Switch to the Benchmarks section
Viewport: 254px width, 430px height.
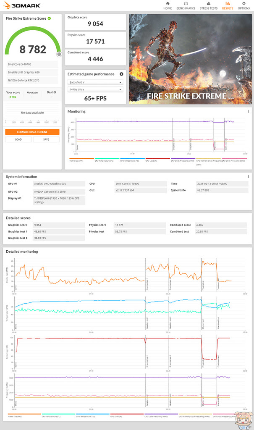pos(186,5)
